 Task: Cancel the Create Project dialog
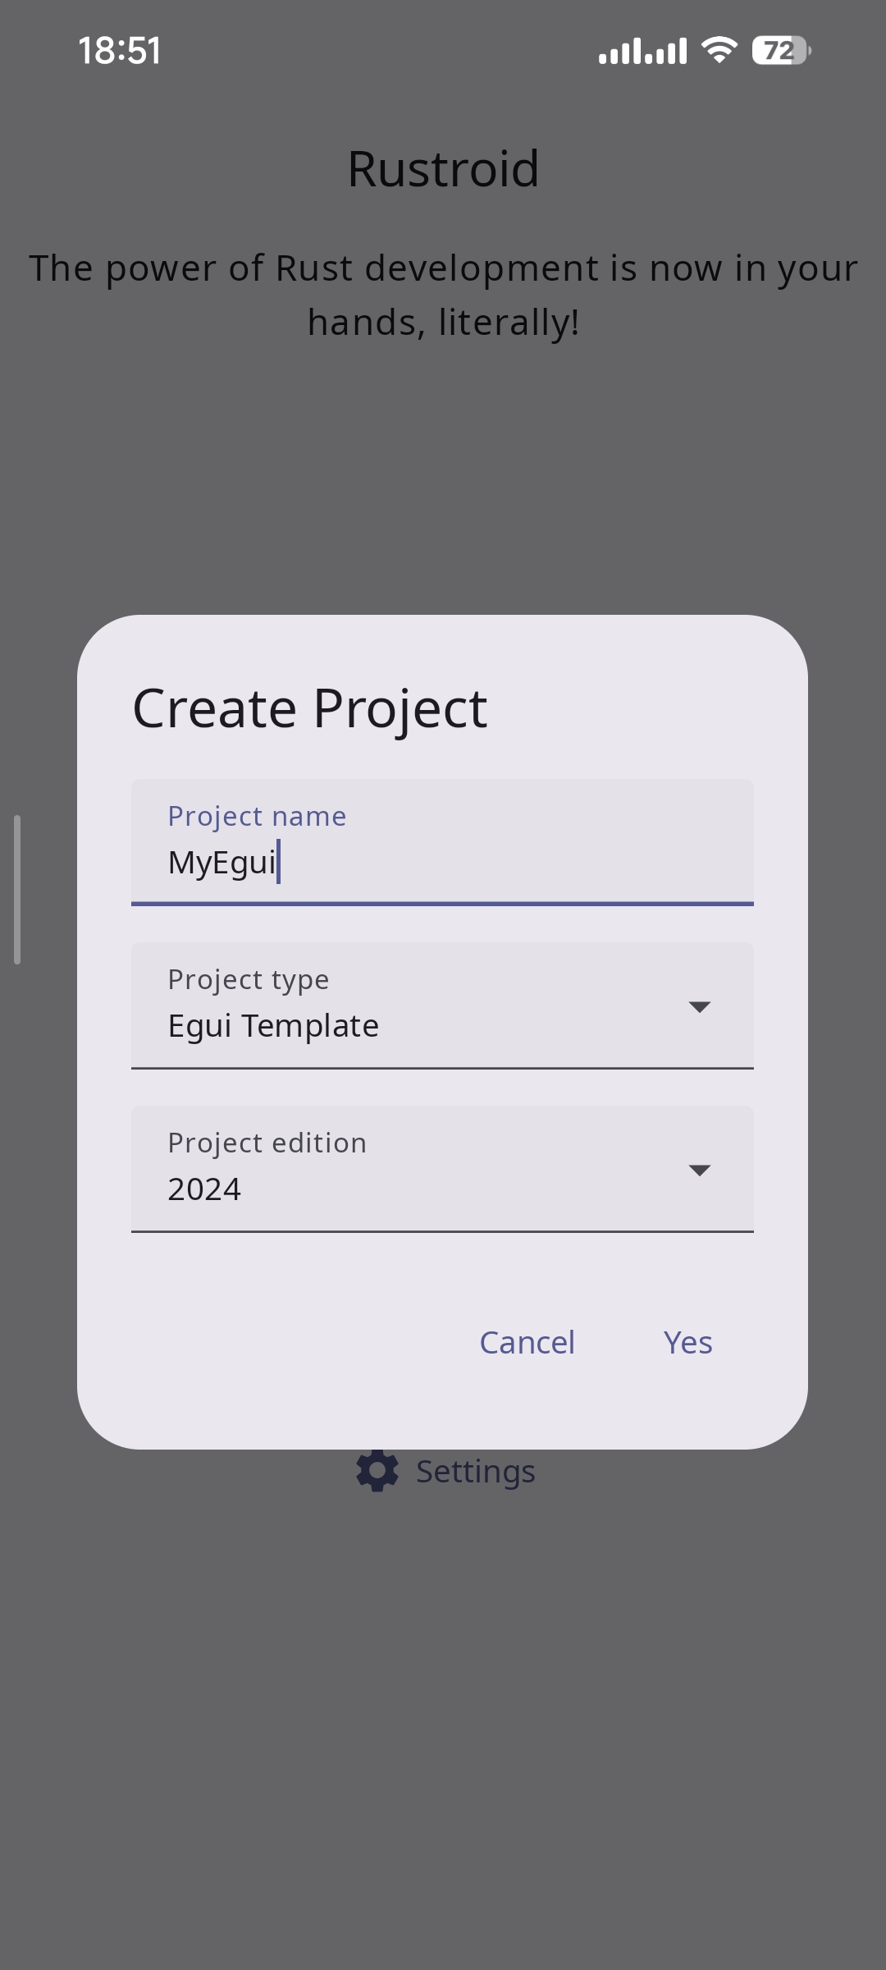[x=527, y=1342]
